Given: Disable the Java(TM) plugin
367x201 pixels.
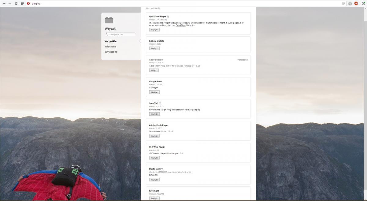Looking at the screenshot, I should click(x=154, y=114).
